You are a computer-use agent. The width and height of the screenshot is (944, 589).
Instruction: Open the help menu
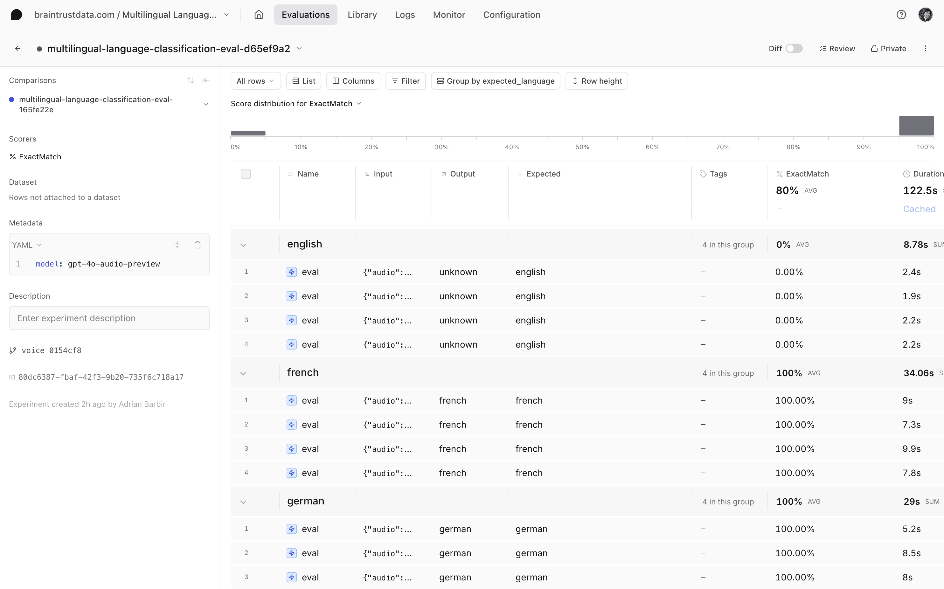pos(901,14)
